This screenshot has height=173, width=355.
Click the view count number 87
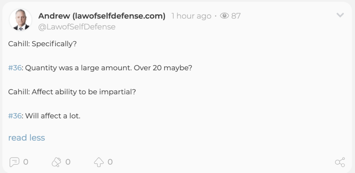pyautogui.click(x=236, y=16)
